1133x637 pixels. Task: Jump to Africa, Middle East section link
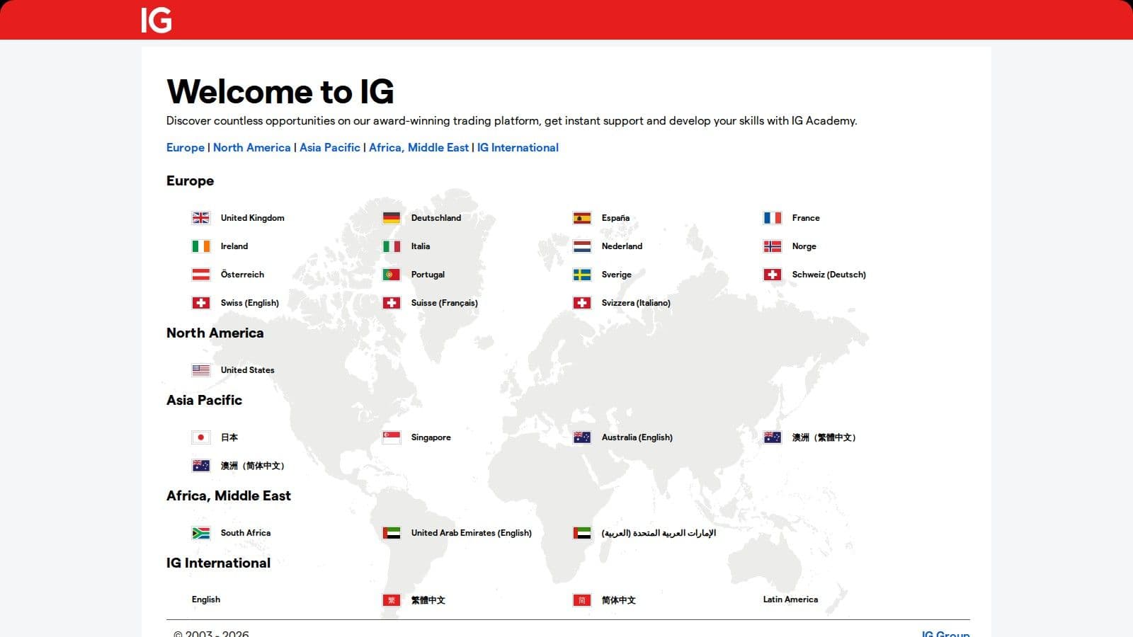(419, 147)
